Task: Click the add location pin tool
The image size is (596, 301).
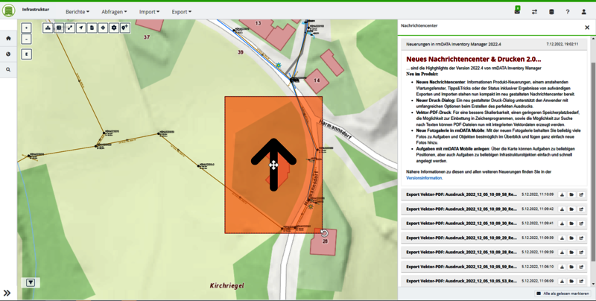Action: click(125, 28)
